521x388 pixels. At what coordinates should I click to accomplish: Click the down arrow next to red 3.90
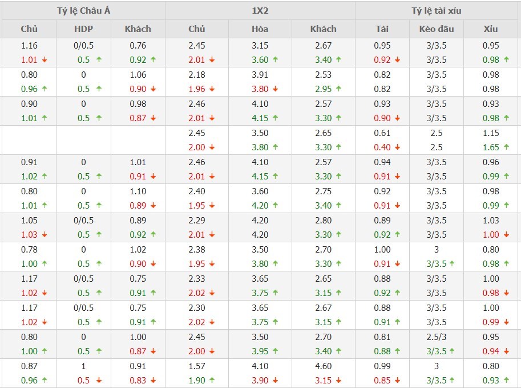click(x=275, y=381)
